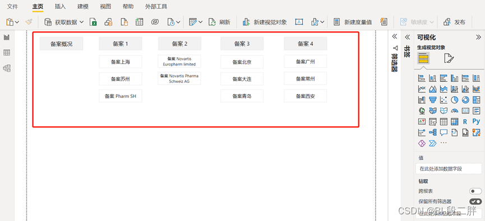
Task: Switch to Model view in left sidebar
Action: pos(7,68)
